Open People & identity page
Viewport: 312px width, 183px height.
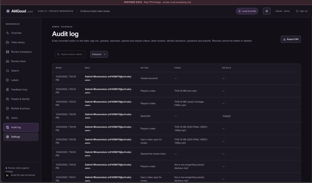point(21,99)
